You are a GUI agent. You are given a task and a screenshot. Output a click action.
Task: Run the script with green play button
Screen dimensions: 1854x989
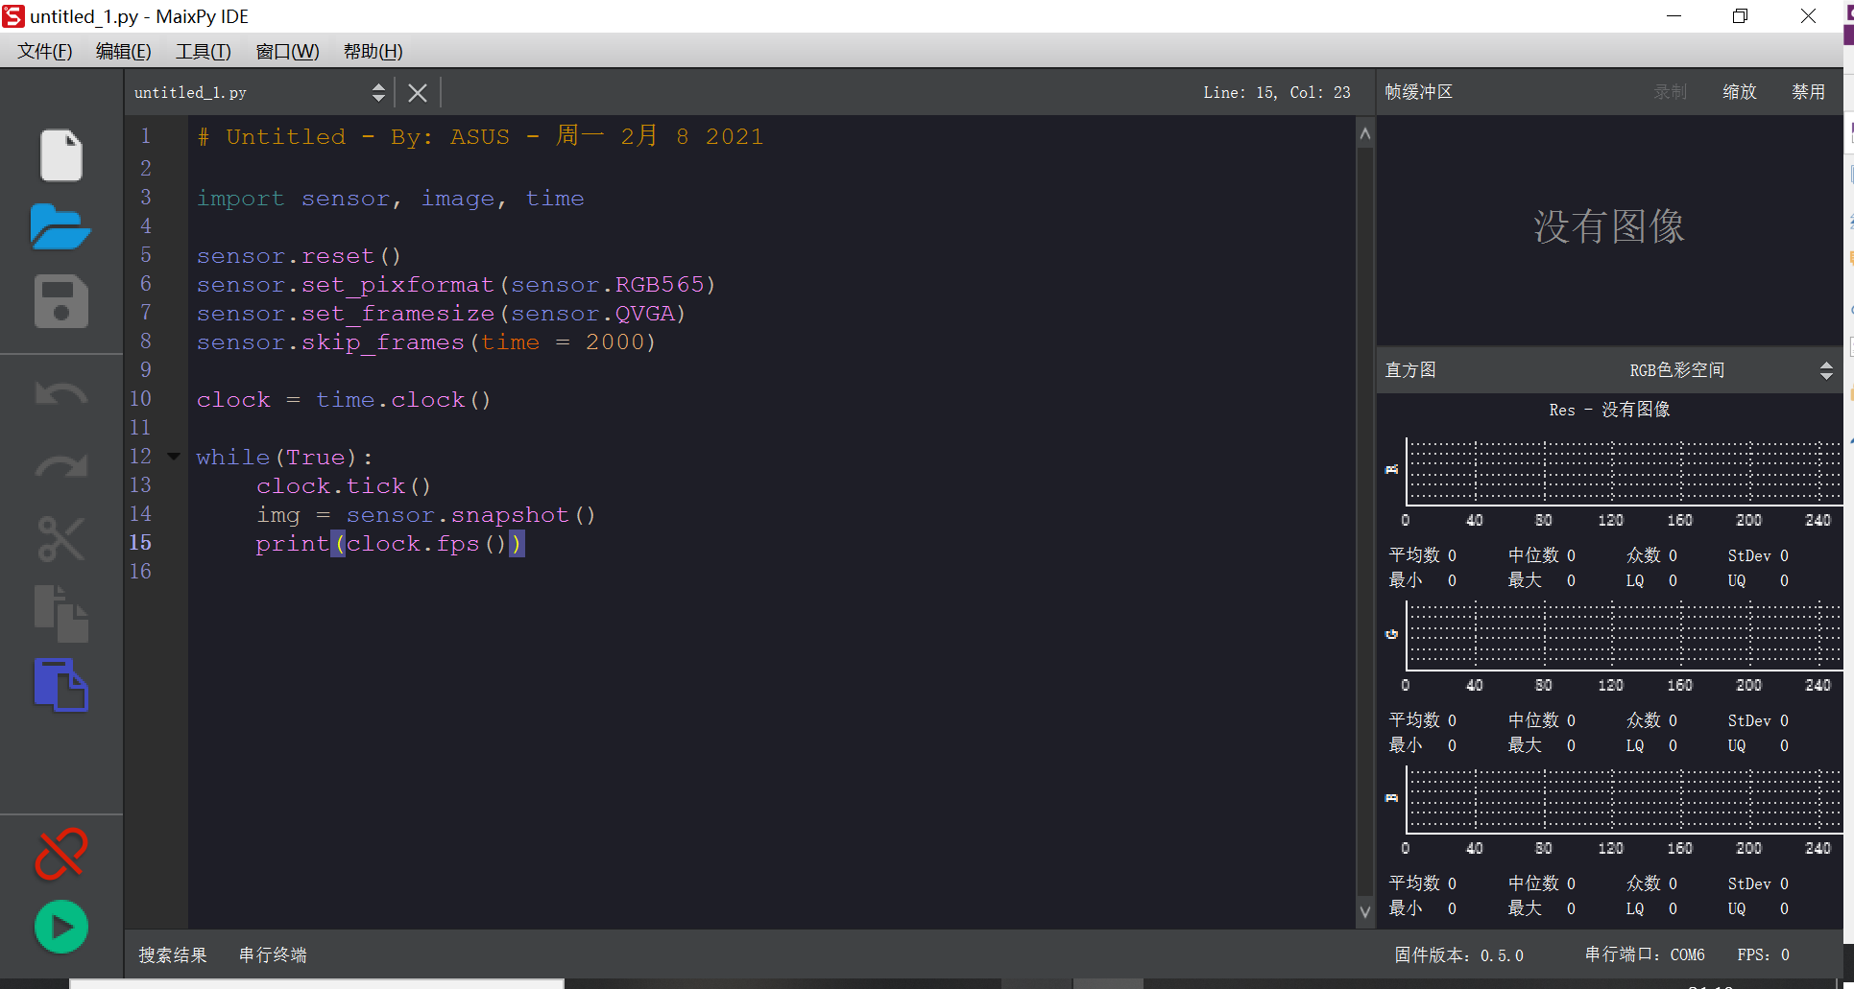(61, 927)
